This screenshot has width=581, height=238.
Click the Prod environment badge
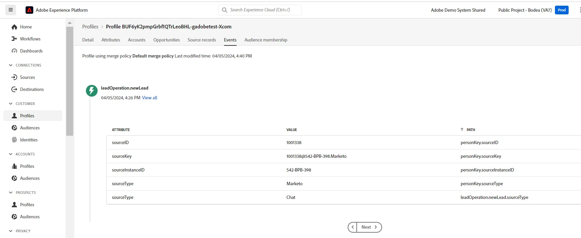click(562, 10)
